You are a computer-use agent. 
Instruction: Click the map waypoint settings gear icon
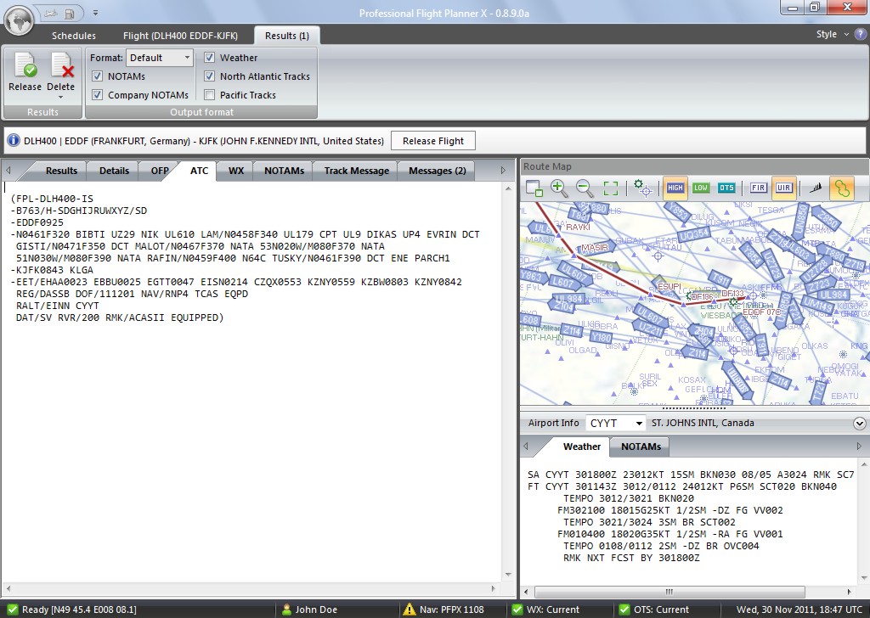(642, 188)
